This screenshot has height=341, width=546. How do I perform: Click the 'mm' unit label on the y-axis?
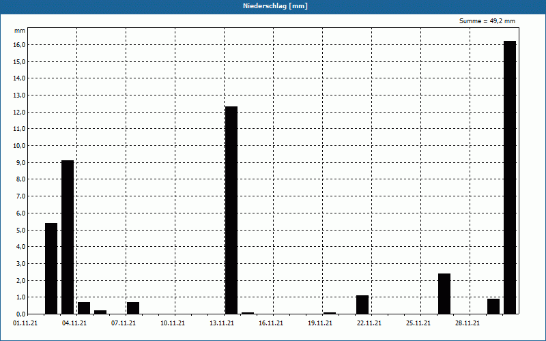tap(20, 31)
